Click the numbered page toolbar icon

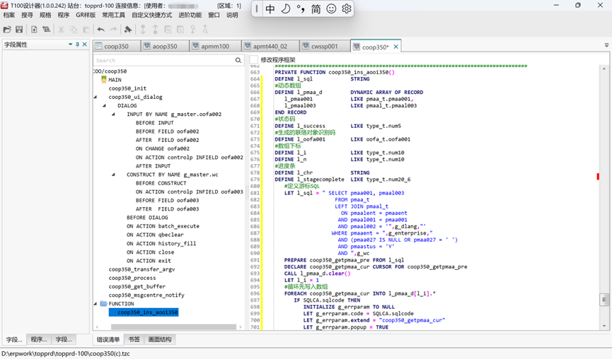point(180,30)
